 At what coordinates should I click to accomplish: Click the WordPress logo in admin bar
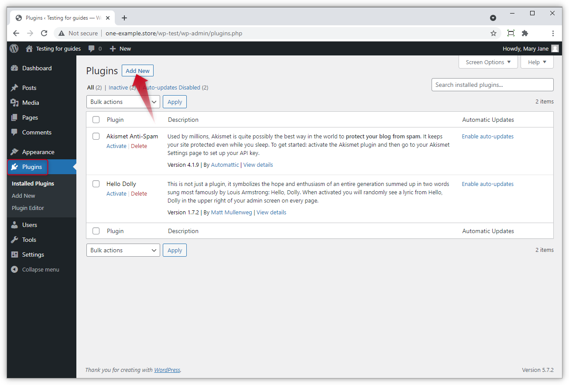pyautogui.click(x=14, y=48)
